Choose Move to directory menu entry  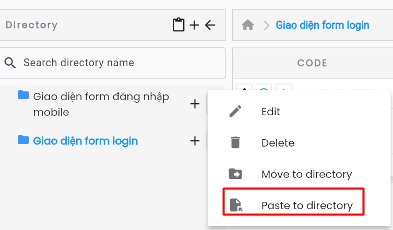click(x=299, y=174)
